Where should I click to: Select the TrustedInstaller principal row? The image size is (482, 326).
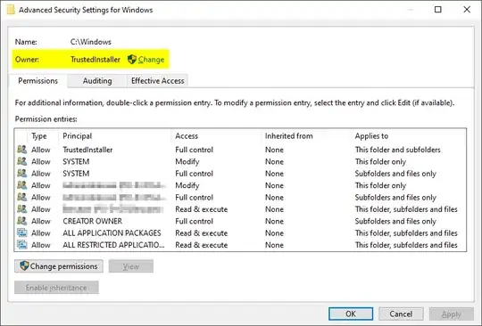point(240,150)
